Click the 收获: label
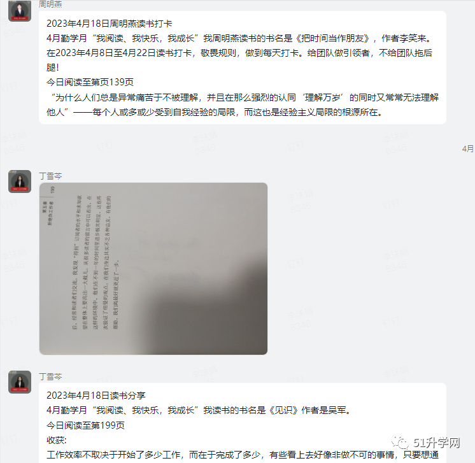Screen dimensions: 475x463 pyautogui.click(x=56, y=440)
